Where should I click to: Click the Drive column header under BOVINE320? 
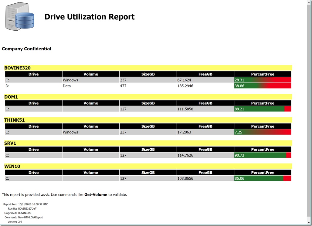point(33,74)
